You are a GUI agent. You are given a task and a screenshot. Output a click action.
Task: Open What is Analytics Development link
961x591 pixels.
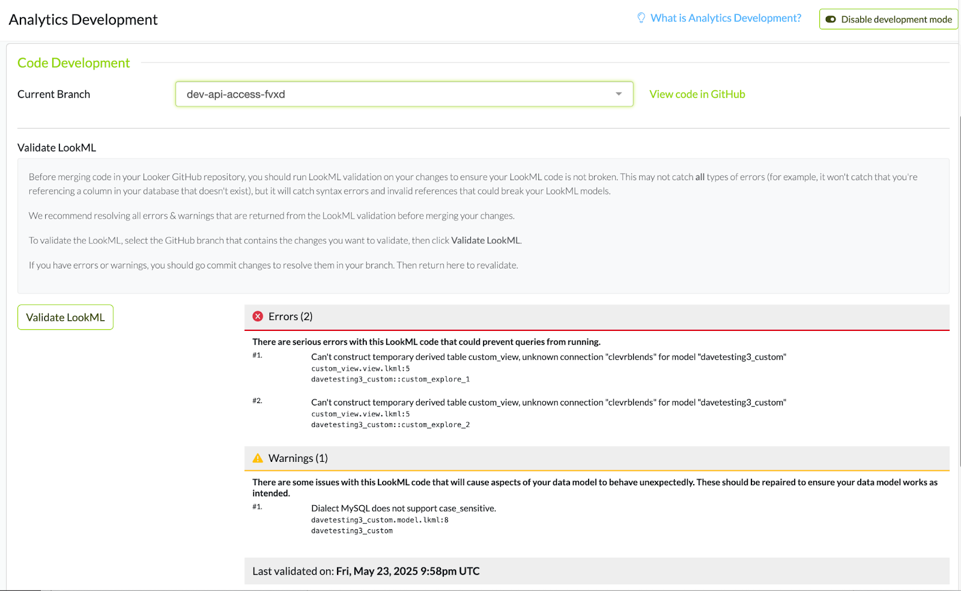click(x=726, y=18)
